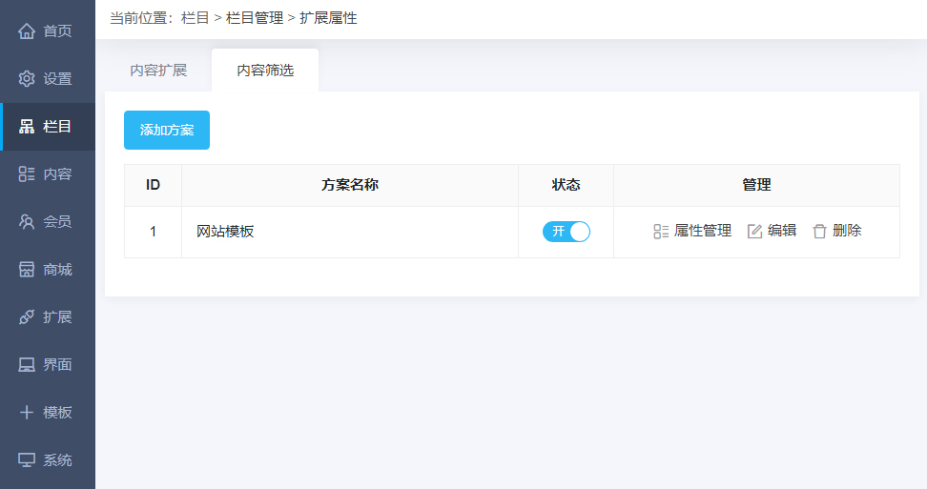Click the 商城 shop icon
The height and width of the screenshot is (489, 927).
[x=27, y=270]
